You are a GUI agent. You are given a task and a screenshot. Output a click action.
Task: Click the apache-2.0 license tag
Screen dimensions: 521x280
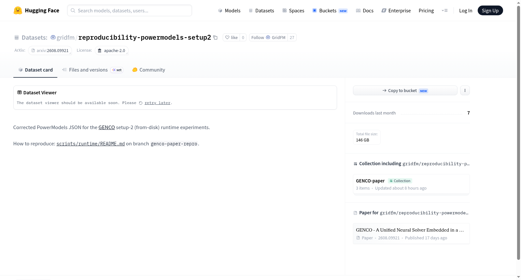(x=111, y=50)
